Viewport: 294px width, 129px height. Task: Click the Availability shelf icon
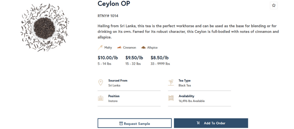click(171, 98)
